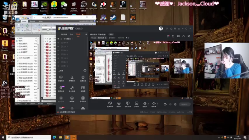Image resolution: width=249 pixels, height=140 pixels.
Task: Open the 视频连麦 tool
Action: 61,89
